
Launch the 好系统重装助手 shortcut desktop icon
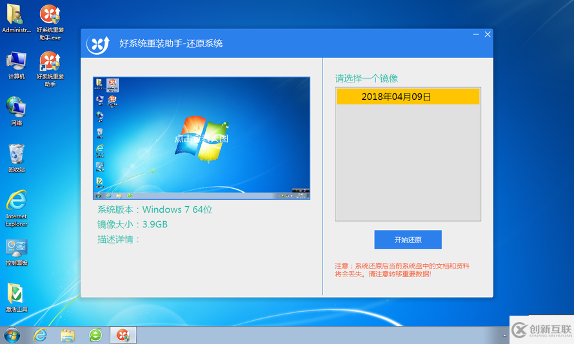[50, 69]
